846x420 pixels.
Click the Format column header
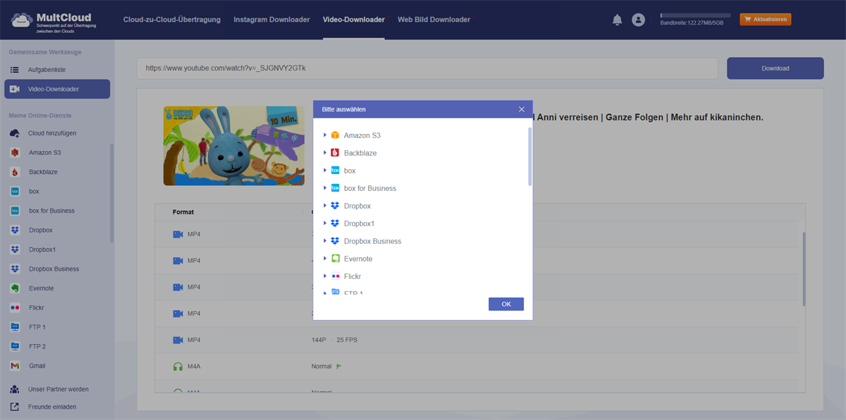click(183, 211)
